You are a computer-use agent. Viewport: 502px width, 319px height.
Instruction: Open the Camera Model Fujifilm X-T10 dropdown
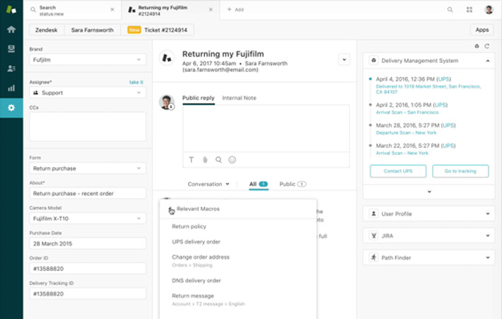pos(88,219)
